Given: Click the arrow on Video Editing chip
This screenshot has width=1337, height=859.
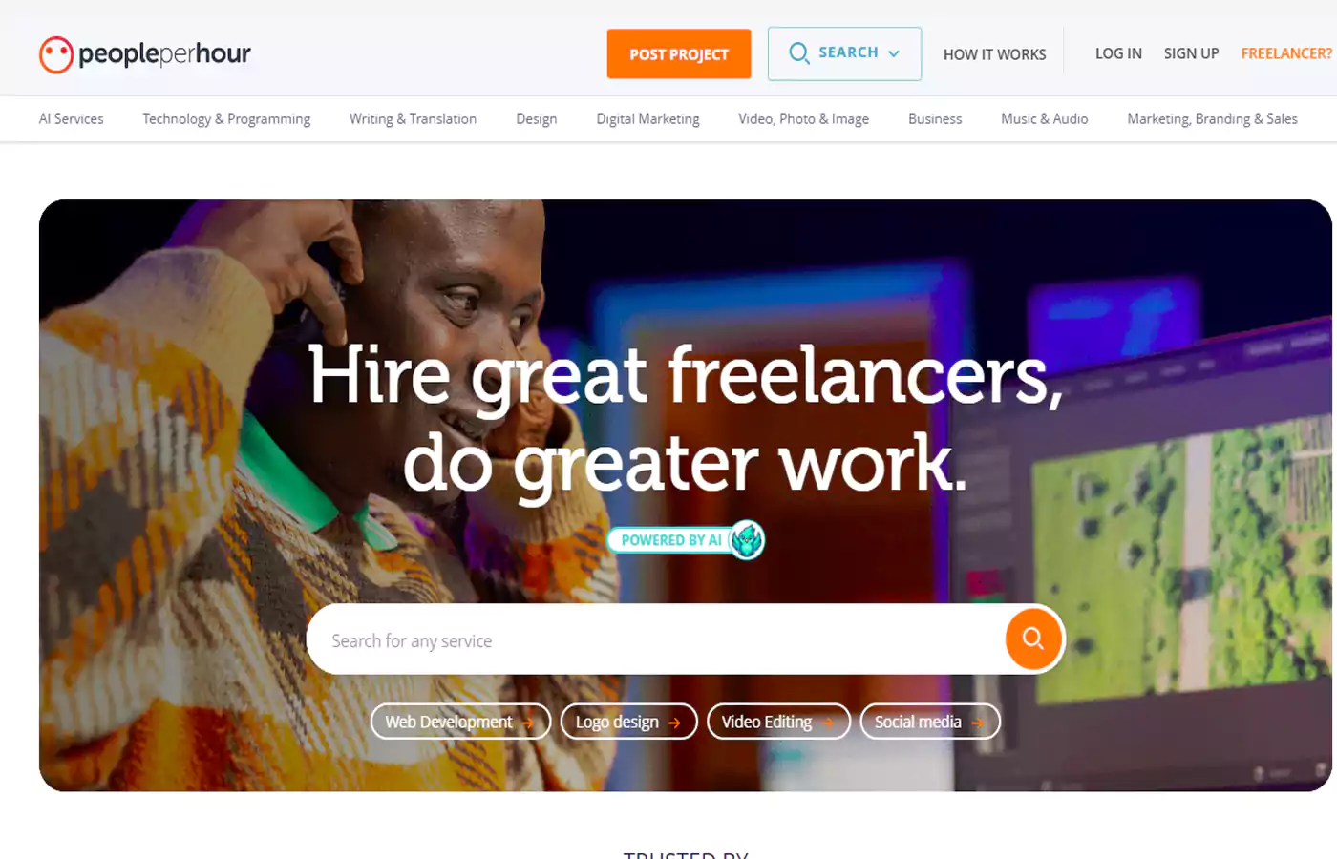Looking at the screenshot, I should [x=828, y=723].
